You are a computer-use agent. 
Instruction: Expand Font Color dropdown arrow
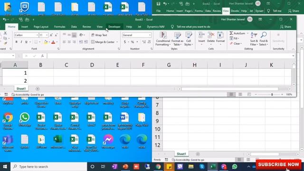(57, 42)
